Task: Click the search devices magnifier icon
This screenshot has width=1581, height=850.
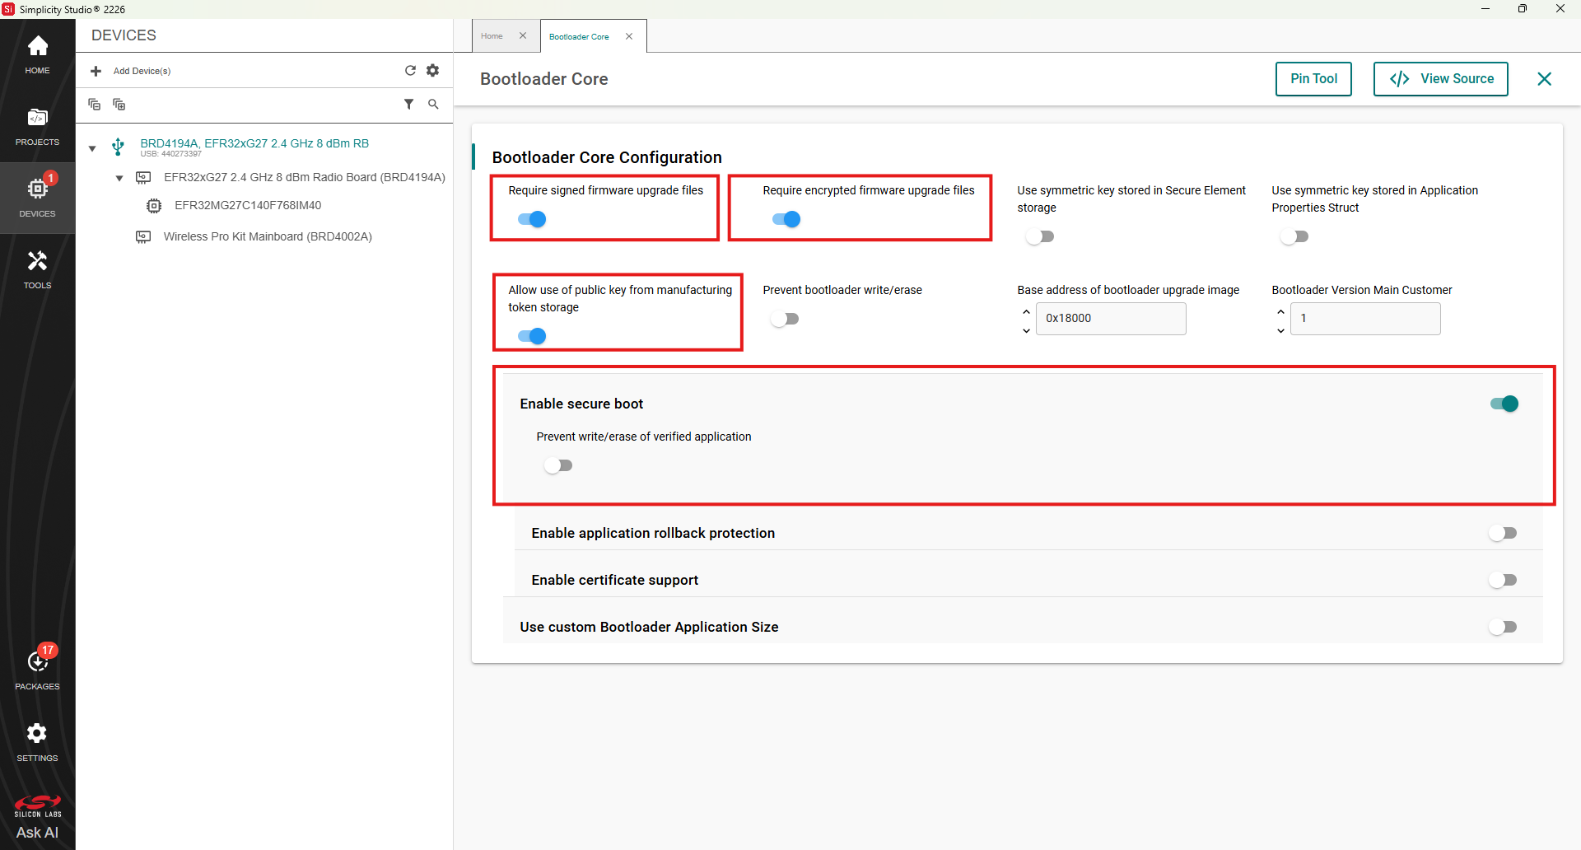Action: [x=433, y=105]
